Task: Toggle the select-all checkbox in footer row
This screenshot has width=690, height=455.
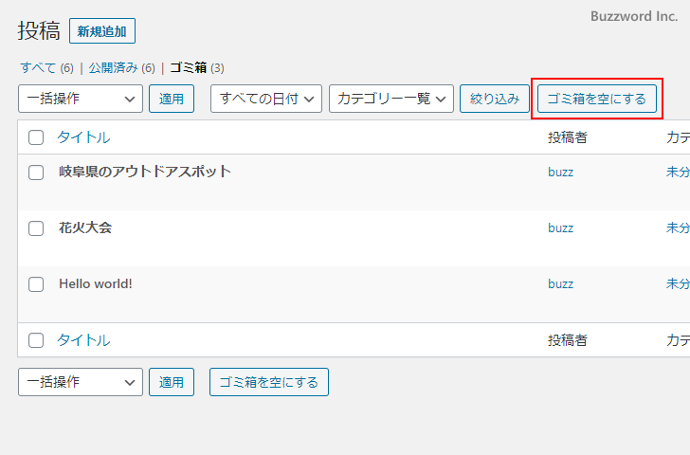Action: [x=36, y=340]
